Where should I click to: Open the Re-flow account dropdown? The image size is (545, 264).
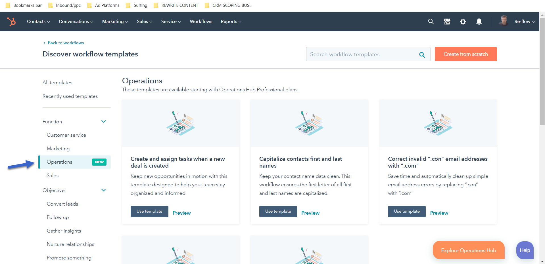pos(524,21)
